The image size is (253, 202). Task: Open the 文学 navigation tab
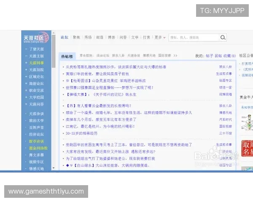[x=135, y=37]
